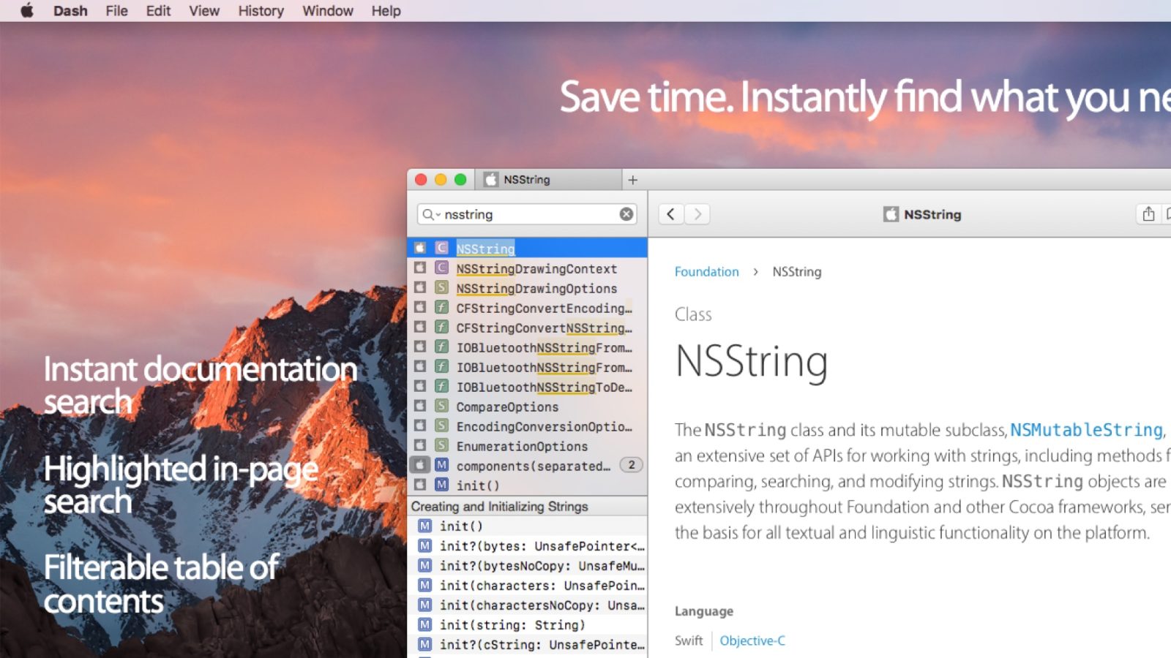The width and height of the screenshot is (1171, 658).
Task: Click into the nsstring search field
Action: [527, 214]
